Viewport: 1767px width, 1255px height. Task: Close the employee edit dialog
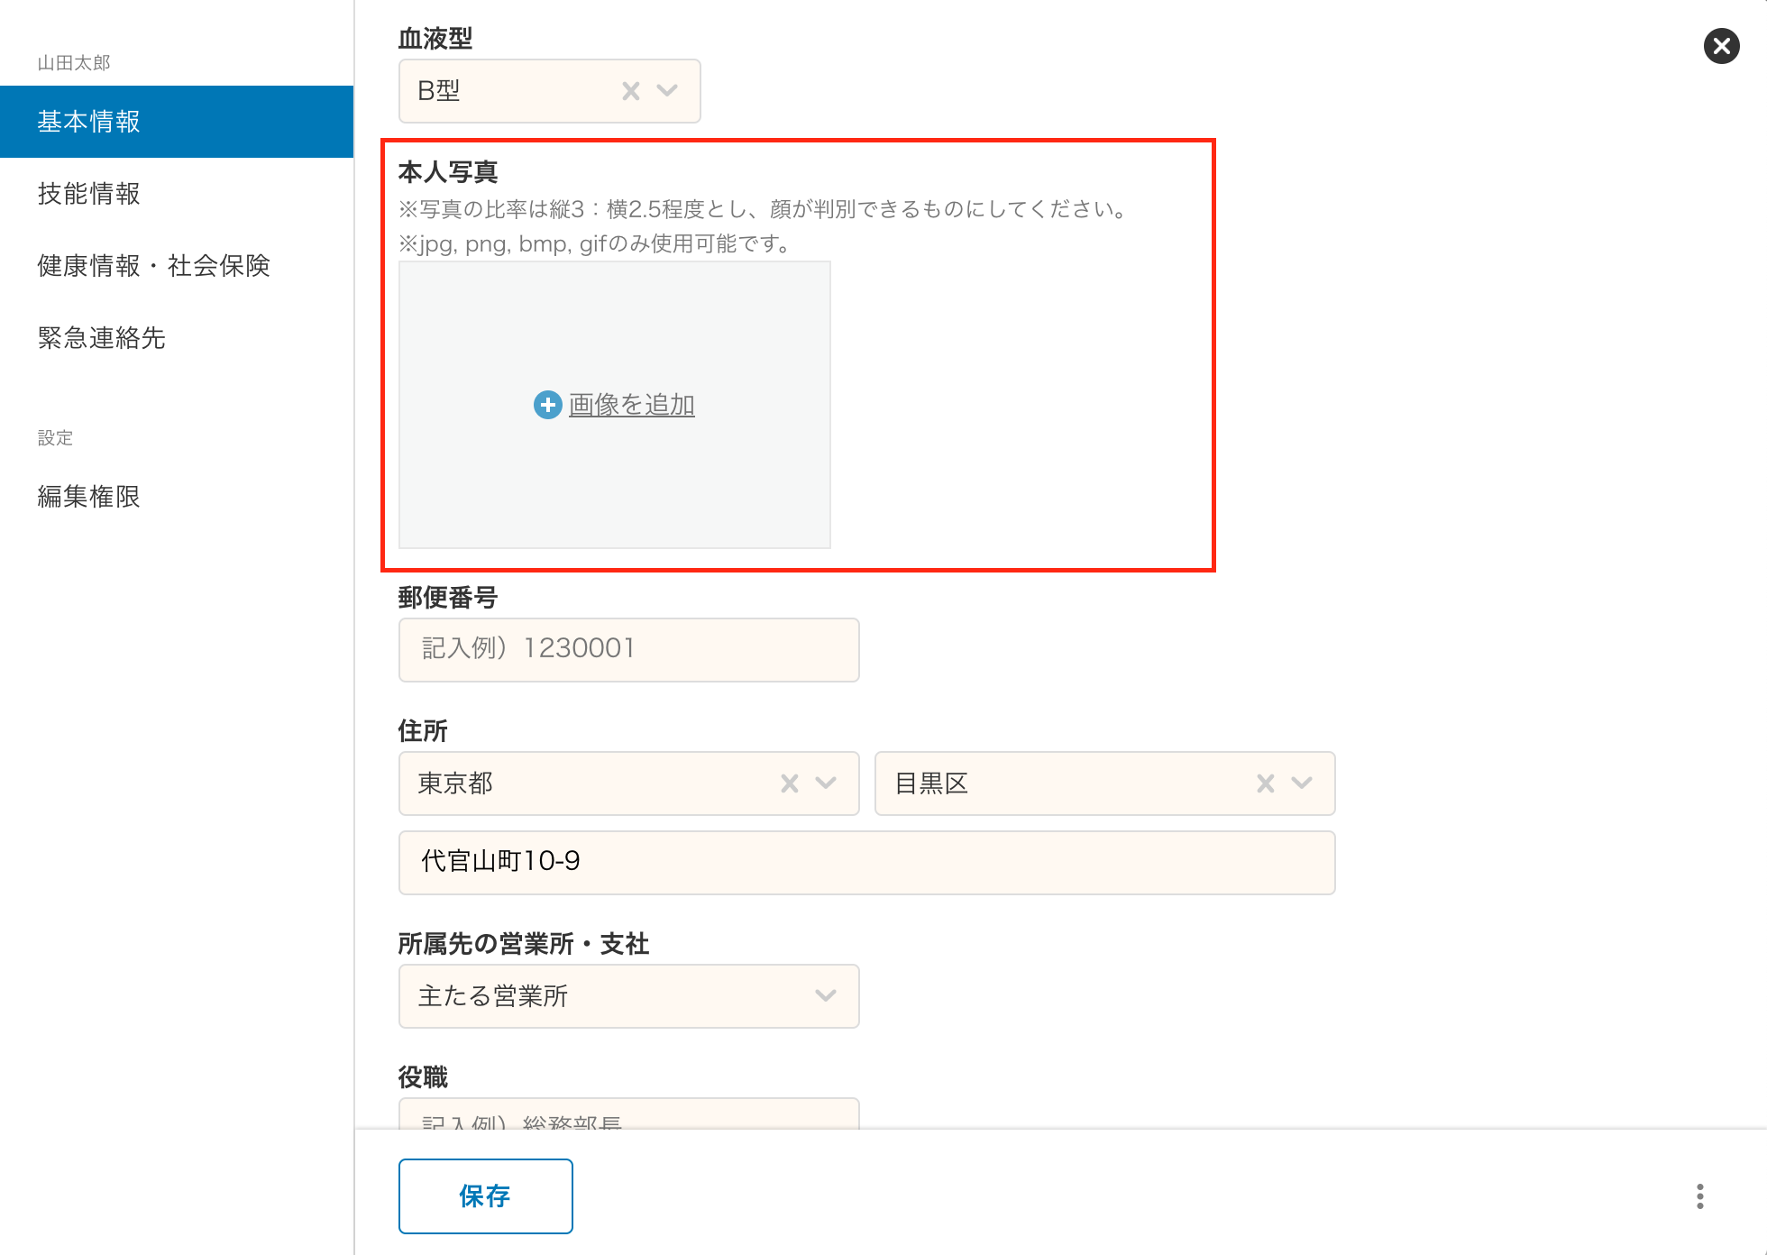point(1721,46)
